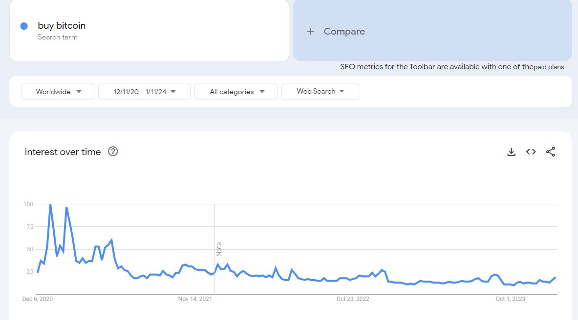The height and width of the screenshot is (320, 578).
Task: Click the chart peak at value 100
Action: (50, 205)
